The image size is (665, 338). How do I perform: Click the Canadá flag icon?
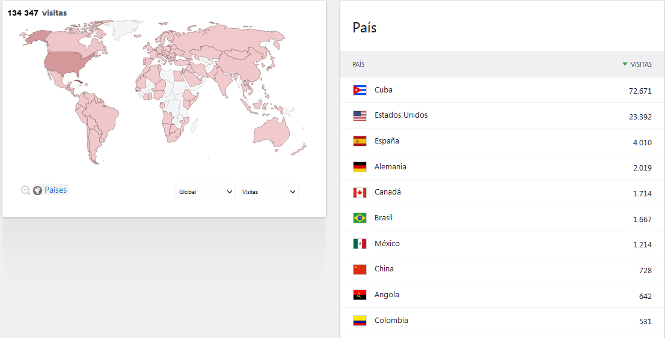coord(360,192)
